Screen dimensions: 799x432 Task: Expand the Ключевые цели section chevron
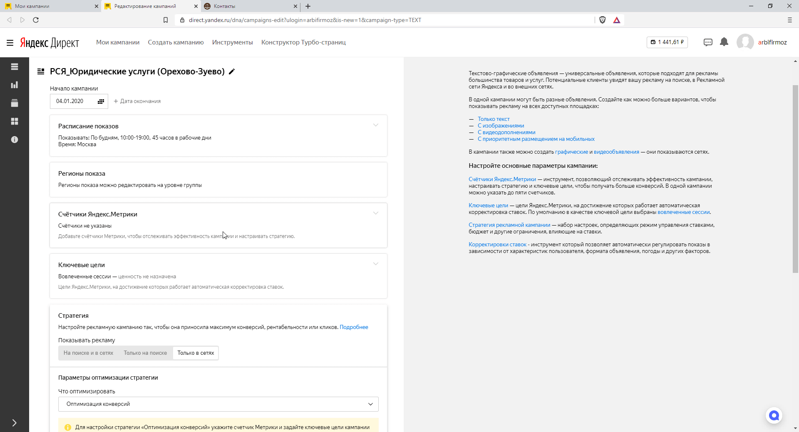376,264
